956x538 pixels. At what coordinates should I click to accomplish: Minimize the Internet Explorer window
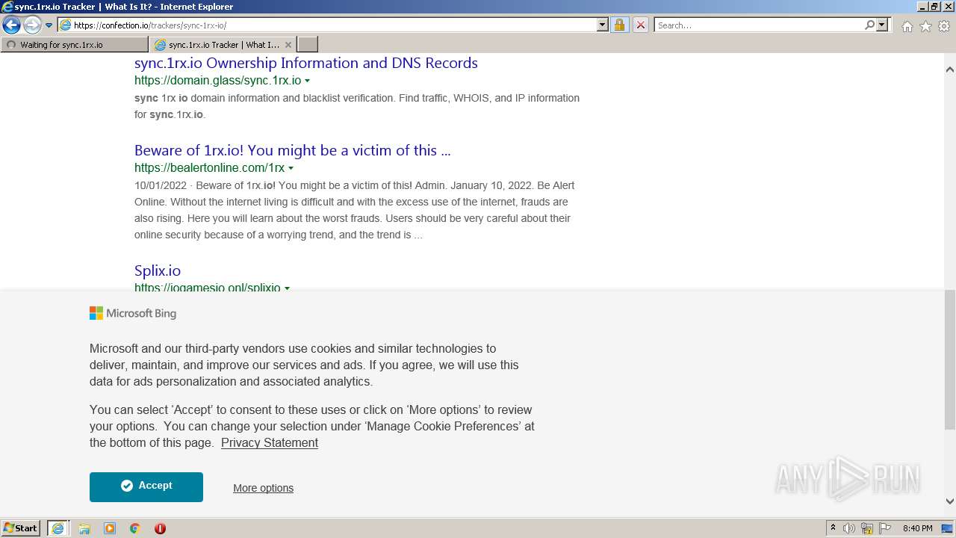click(x=922, y=6)
